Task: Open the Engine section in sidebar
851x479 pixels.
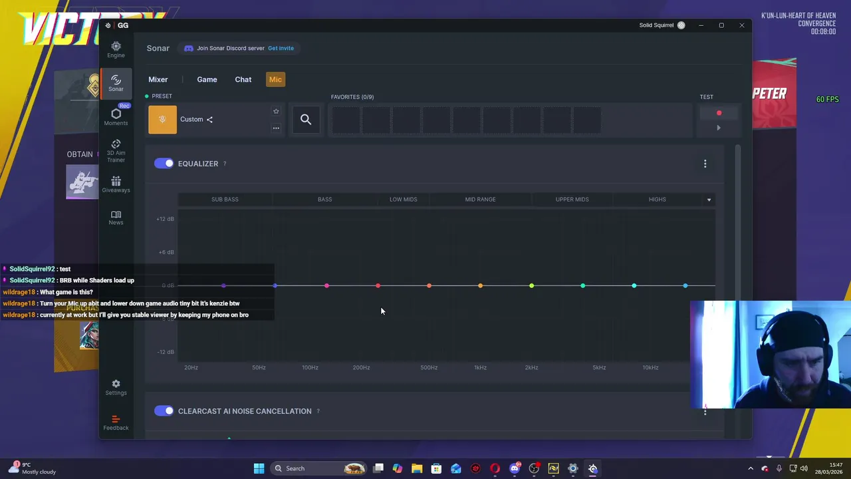Action: [x=116, y=49]
